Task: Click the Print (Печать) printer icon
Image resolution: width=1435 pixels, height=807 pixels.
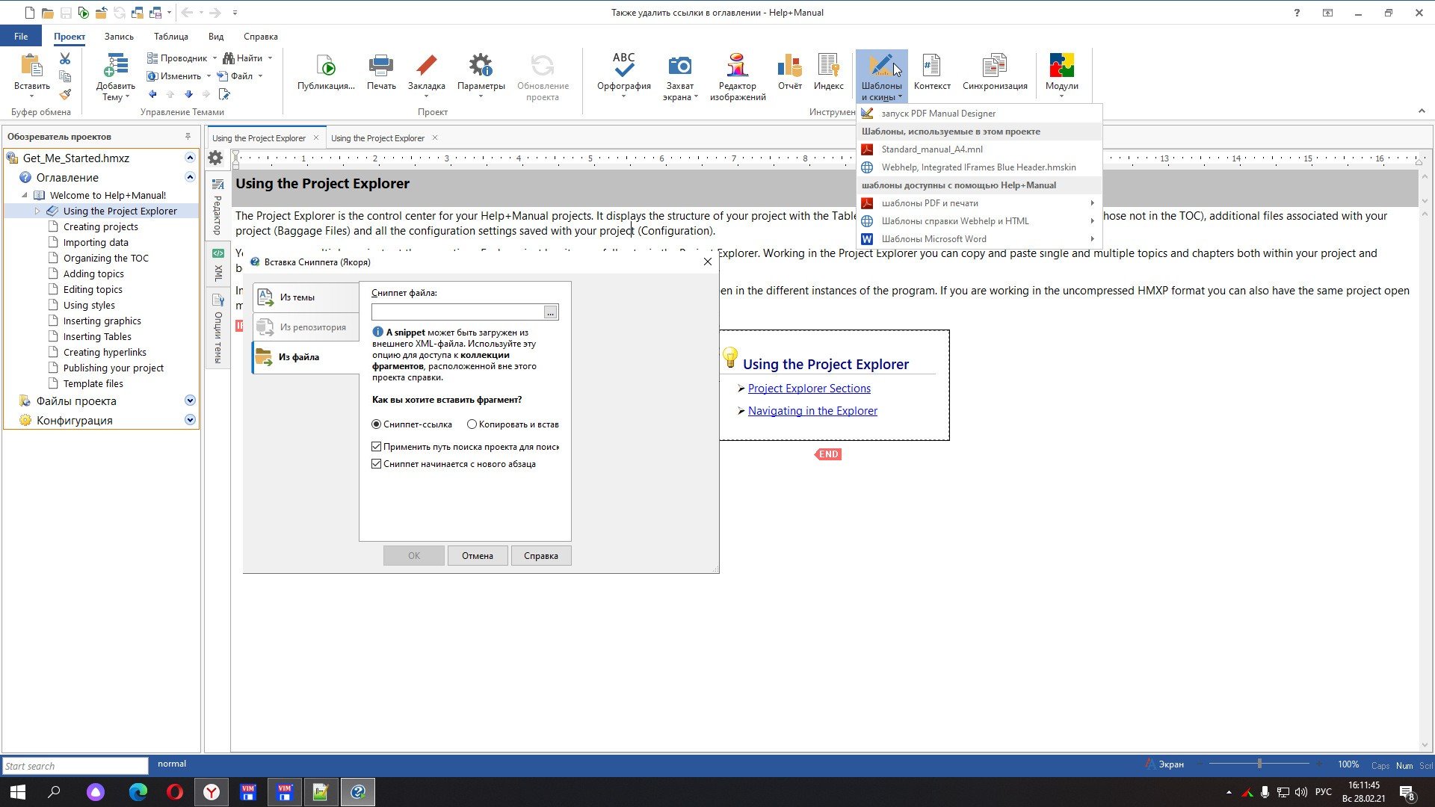Action: coord(381,66)
